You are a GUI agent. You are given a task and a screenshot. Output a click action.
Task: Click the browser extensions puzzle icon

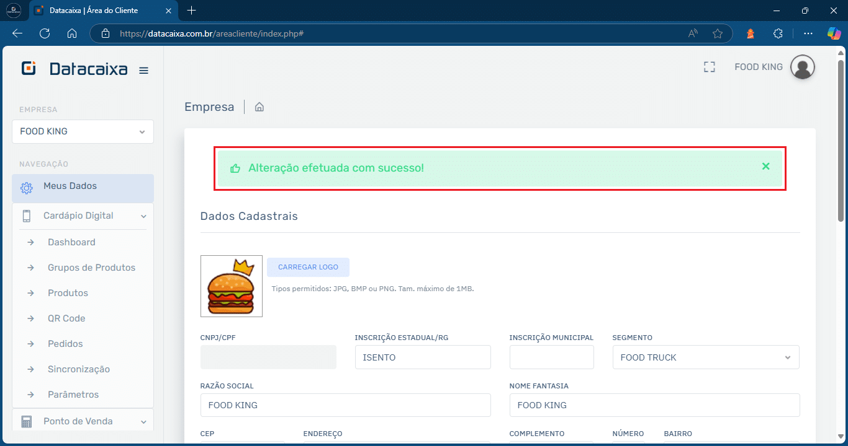[778, 33]
